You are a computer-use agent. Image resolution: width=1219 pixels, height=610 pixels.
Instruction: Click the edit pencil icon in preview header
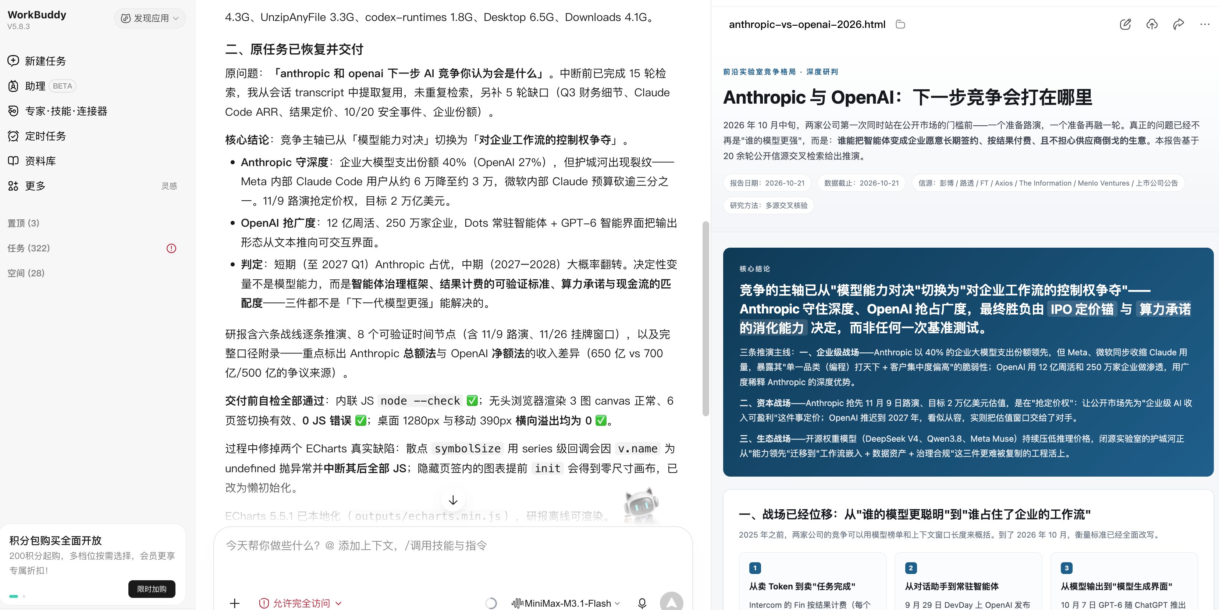[1125, 24]
